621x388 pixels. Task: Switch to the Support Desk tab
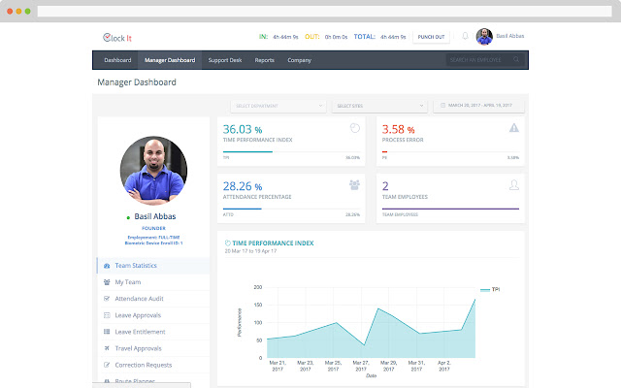[x=225, y=60]
